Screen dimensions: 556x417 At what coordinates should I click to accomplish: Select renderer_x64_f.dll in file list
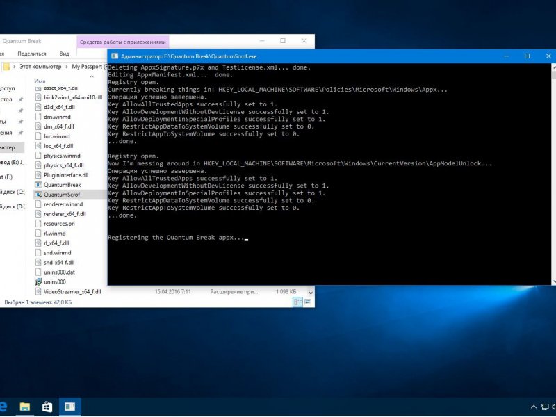pyautogui.click(x=65, y=214)
